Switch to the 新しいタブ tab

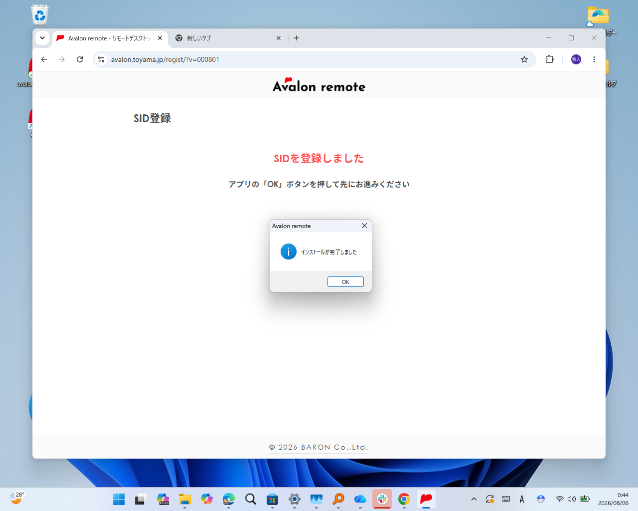click(228, 38)
